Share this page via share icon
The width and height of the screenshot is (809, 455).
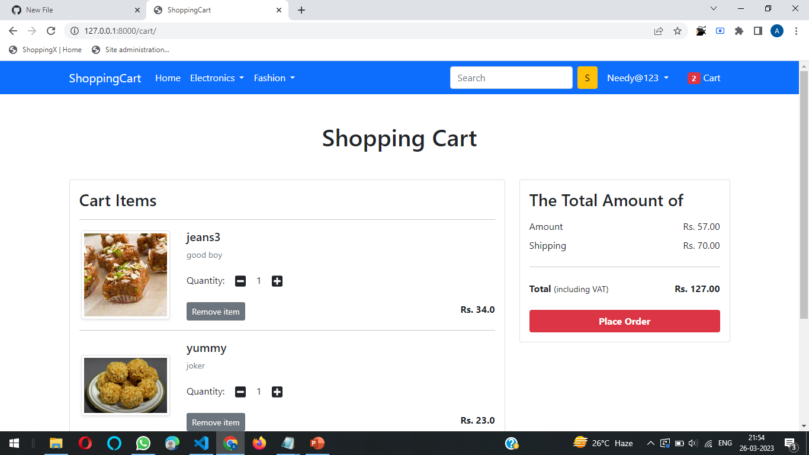tap(659, 31)
